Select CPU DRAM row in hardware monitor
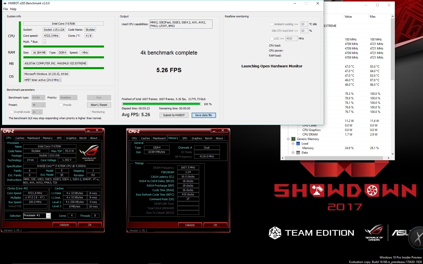This screenshot has width=423, height=264. pos(336,135)
